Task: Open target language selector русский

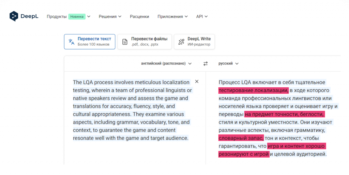Action: coord(228,63)
